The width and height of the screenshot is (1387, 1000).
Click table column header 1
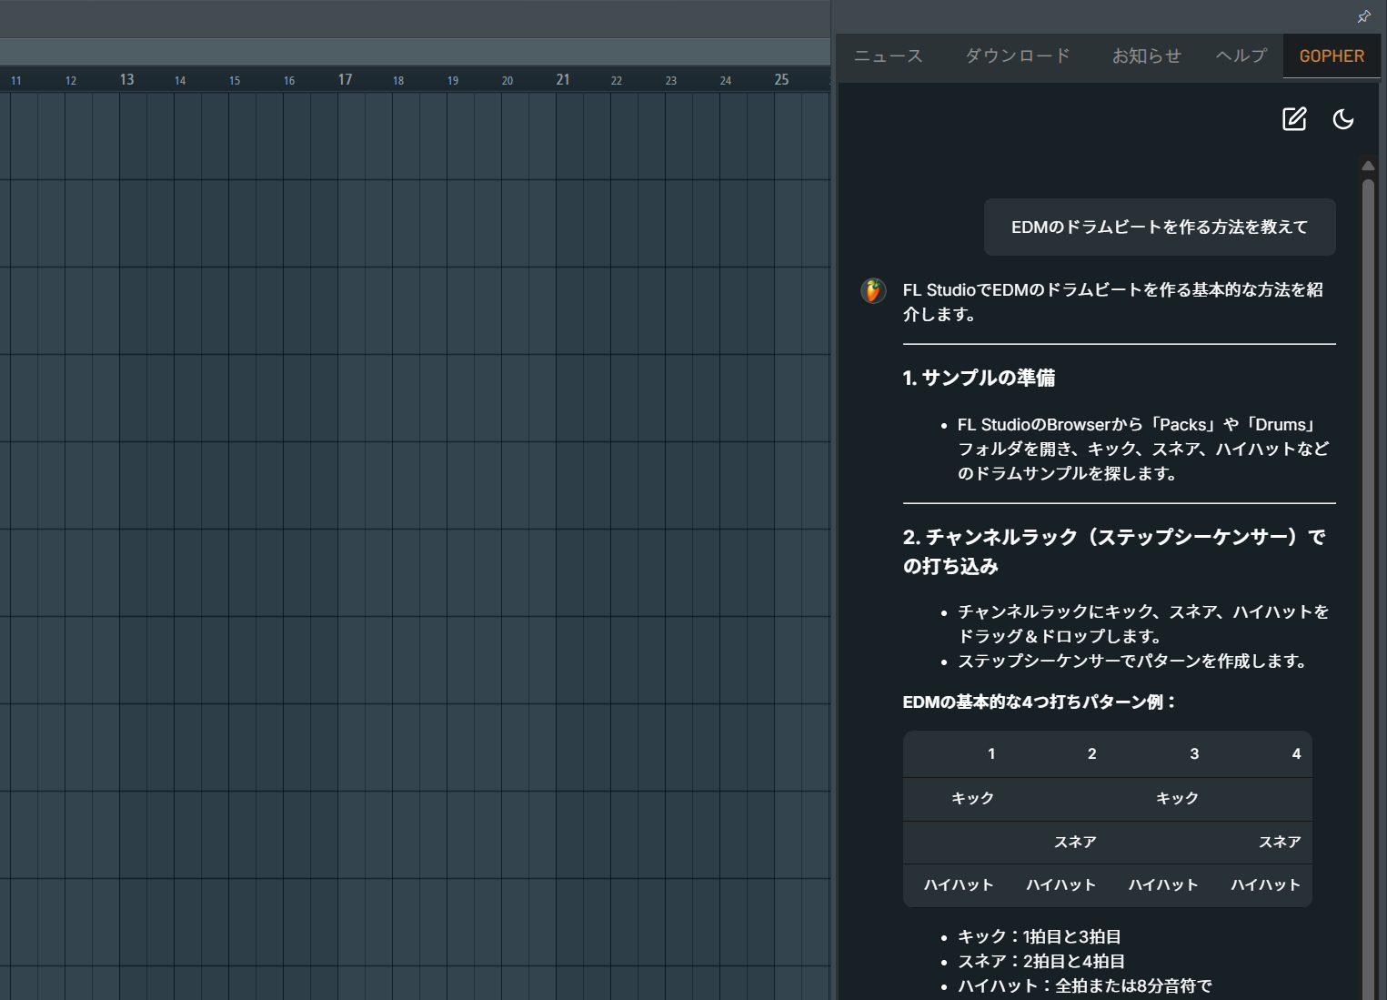[x=991, y=753]
